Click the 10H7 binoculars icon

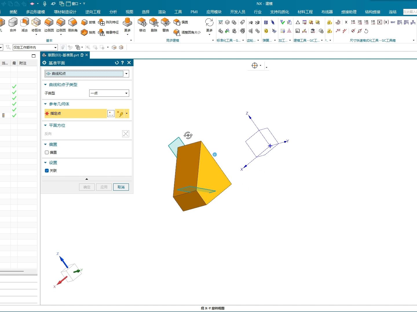[x=313, y=31]
